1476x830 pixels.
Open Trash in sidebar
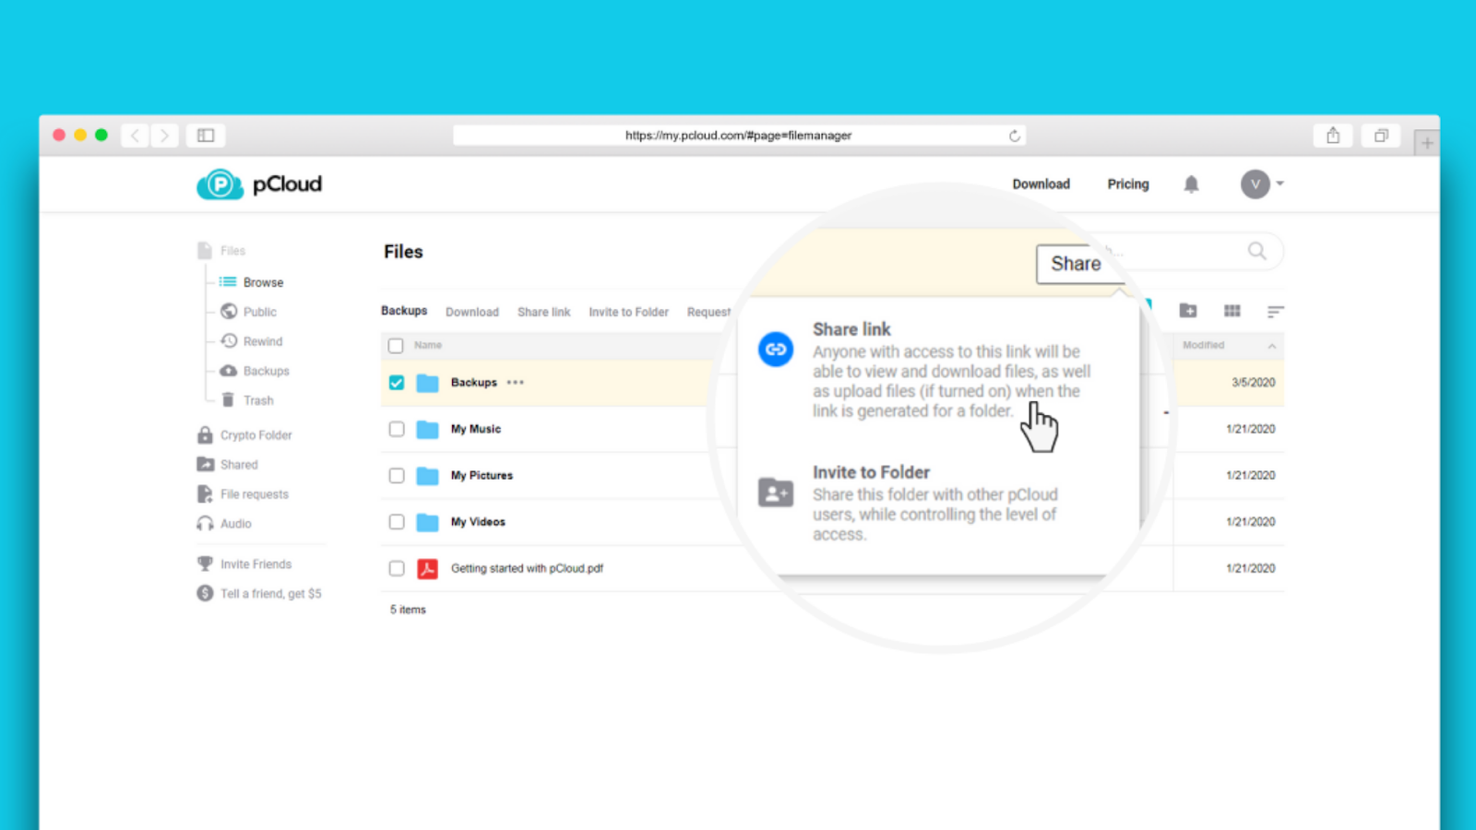[247, 400]
